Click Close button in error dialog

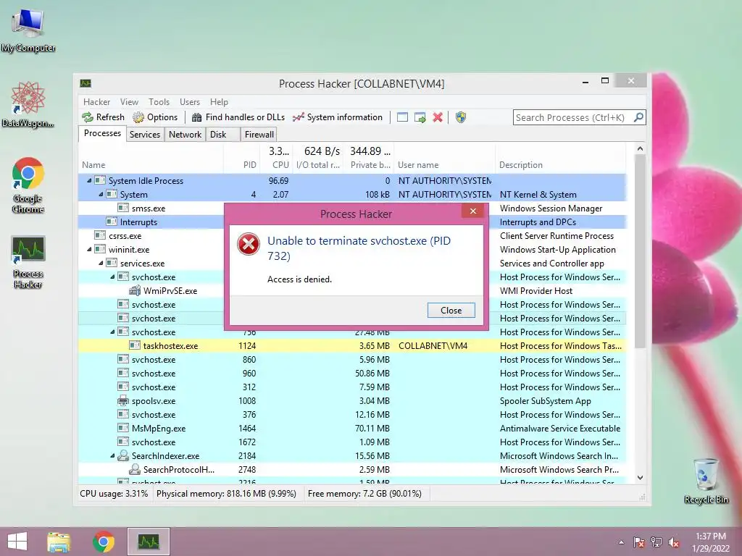tap(451, 310)
